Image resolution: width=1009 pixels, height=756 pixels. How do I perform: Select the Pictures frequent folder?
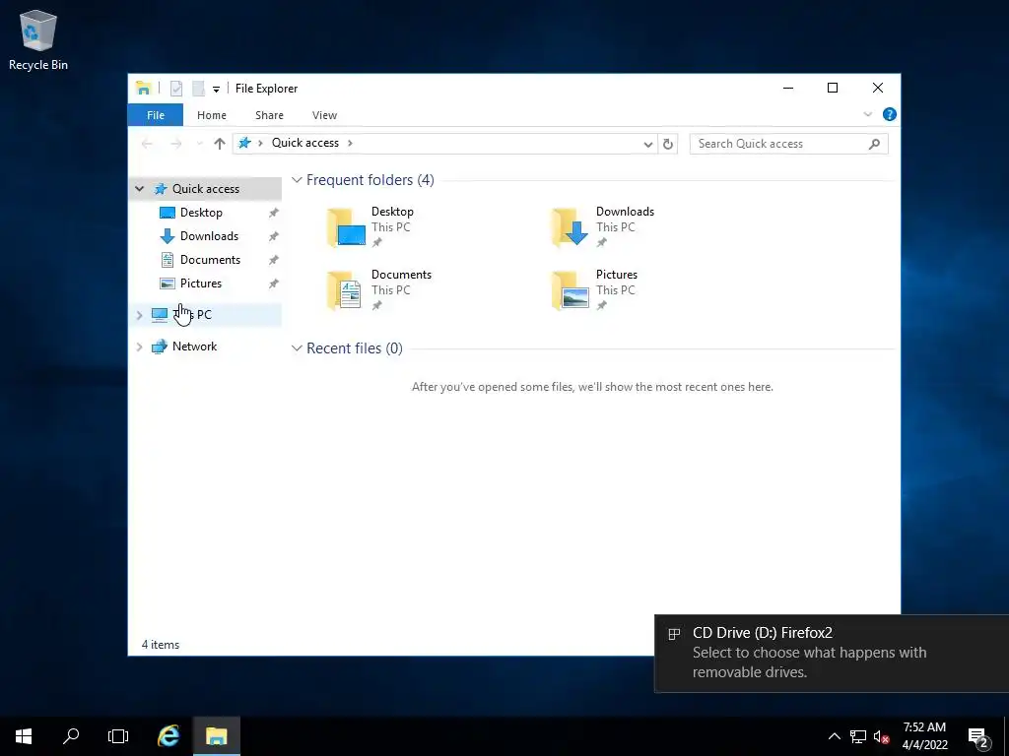click(x=594, y=290)
